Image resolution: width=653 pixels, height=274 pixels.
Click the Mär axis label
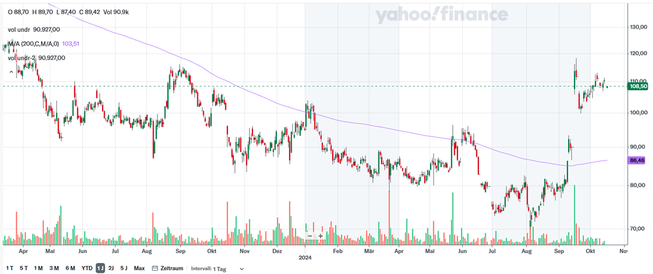click(x=369, y=251)
